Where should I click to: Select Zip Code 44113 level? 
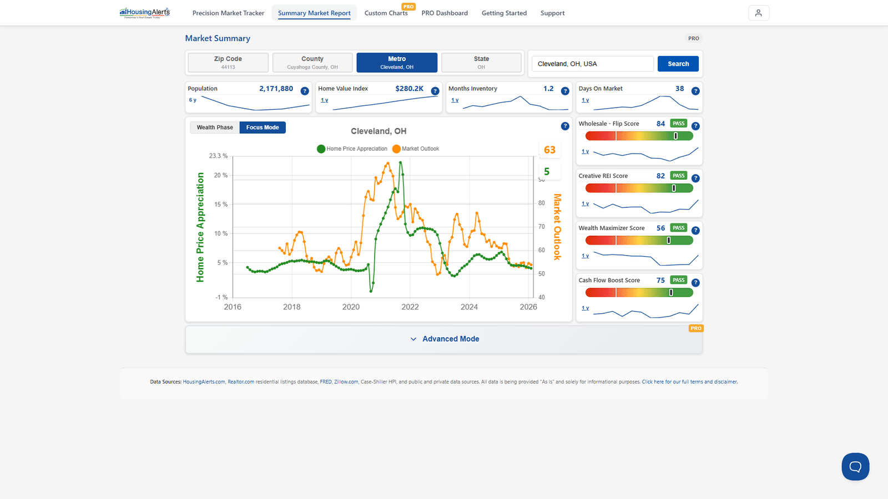click(228, 63)
